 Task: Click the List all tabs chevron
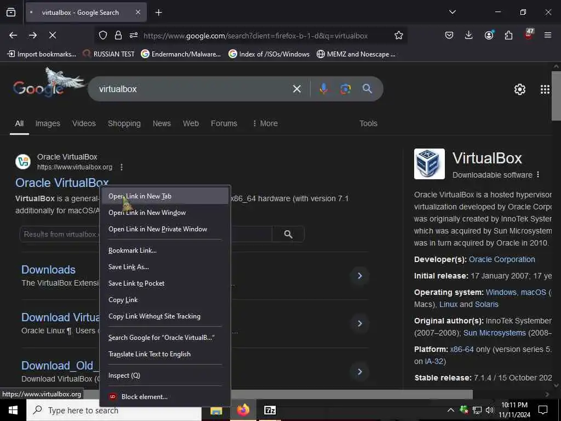[x=452, y=12]
